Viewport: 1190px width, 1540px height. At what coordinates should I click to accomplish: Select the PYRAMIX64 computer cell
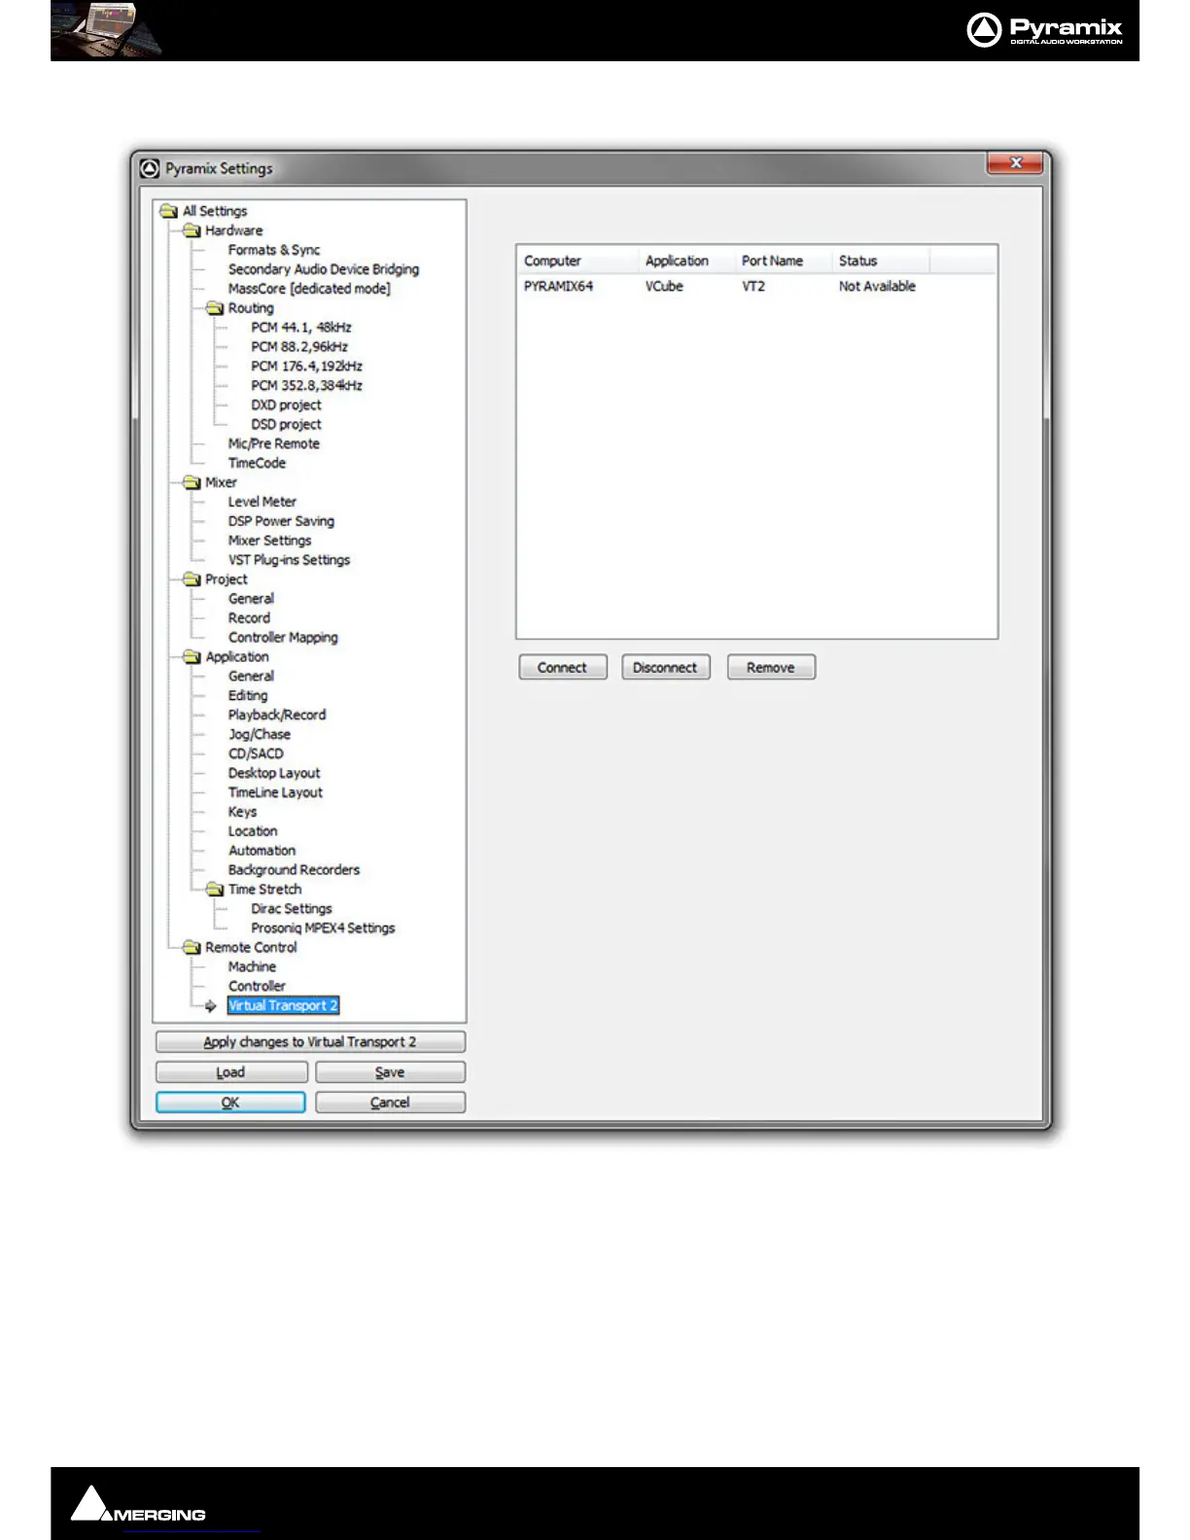[x=558, y=286]
